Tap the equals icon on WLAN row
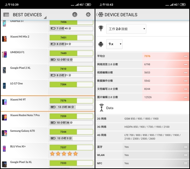 pos(185,155)
